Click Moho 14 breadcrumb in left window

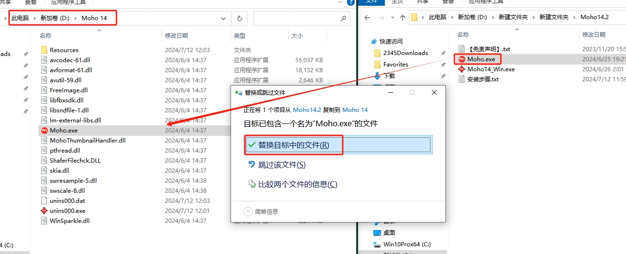tap(94, 18)
